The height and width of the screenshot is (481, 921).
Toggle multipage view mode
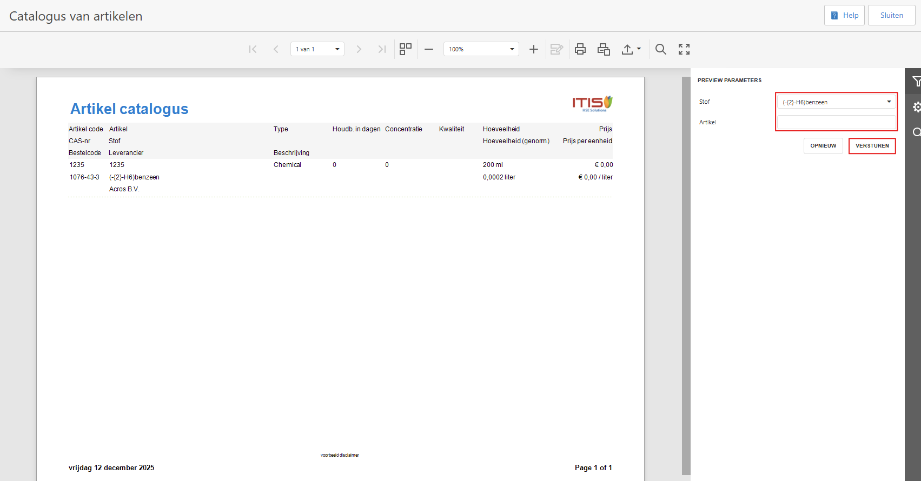(x=406, y=49)
